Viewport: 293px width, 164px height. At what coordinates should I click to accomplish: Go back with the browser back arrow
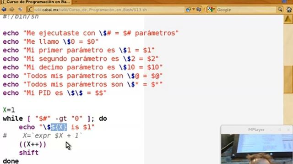click(4, 9)
